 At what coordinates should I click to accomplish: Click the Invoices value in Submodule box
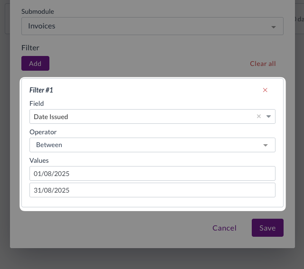click(x=42, y=26)
